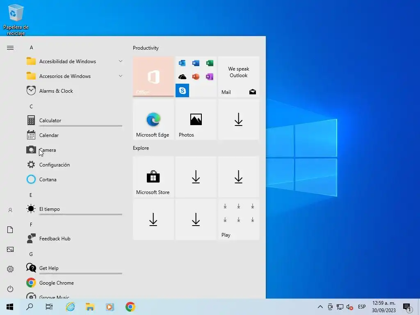Open OneNote icon in Office apps tile
This screenshot has width=420, height=315.
click(x=210, y=77)
